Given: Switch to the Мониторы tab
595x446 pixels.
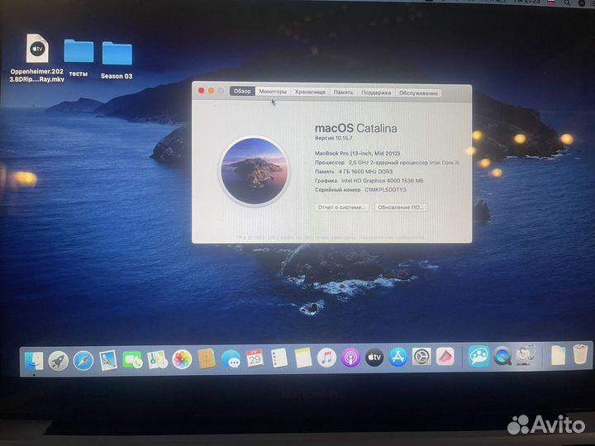Looking at the screenshot, I should (x=273, y=92).
